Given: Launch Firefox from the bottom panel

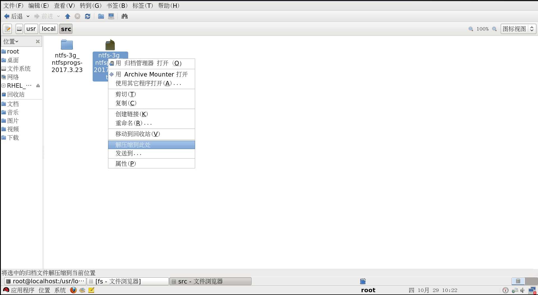Looking at the screenshot, I should (73, 290).
